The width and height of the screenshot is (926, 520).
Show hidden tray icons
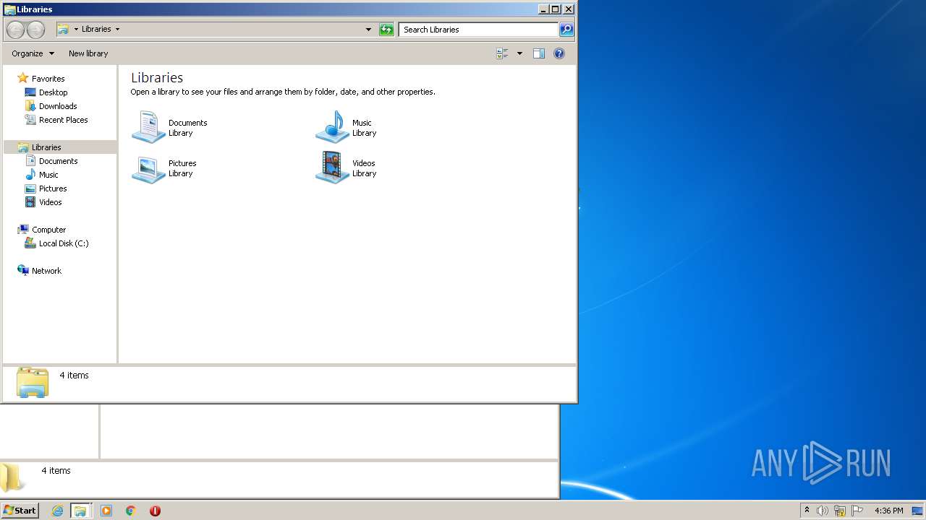807,511
